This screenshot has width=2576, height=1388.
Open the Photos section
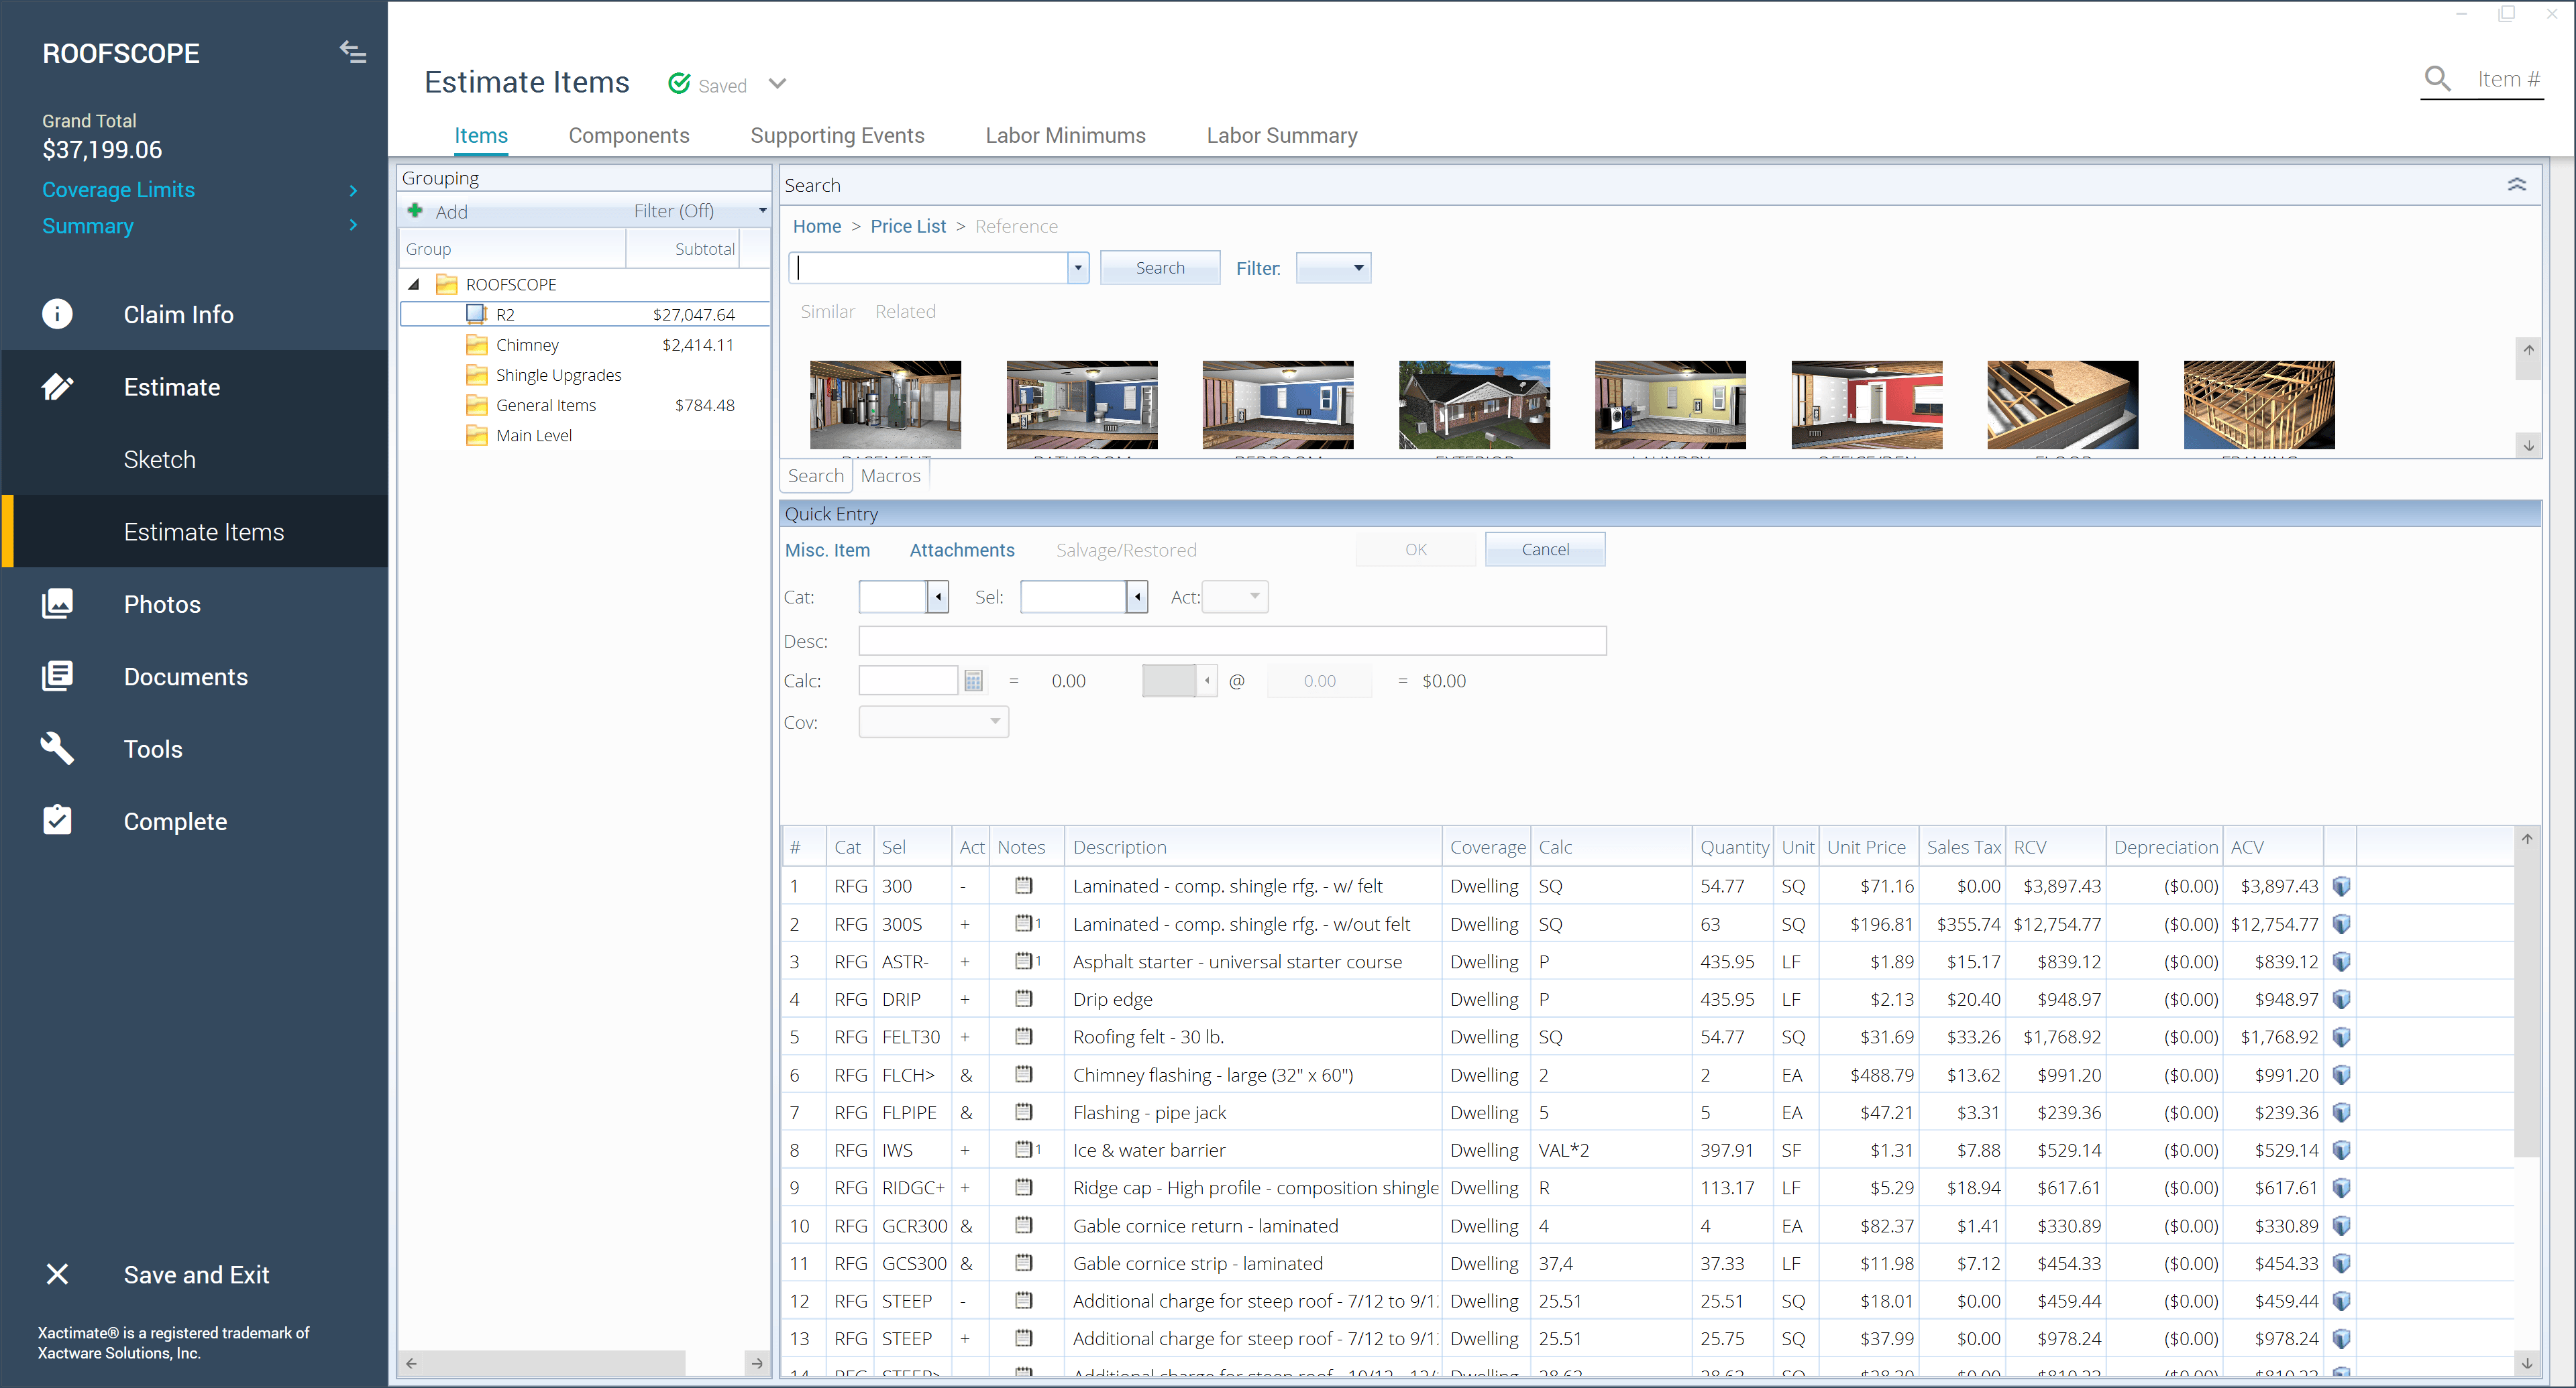click(162, 605)
